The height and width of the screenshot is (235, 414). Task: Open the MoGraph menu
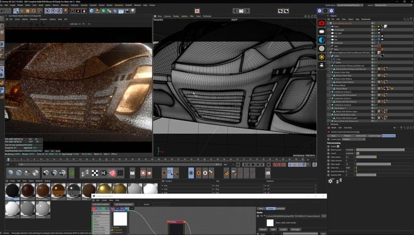click(x=65, y=5)
